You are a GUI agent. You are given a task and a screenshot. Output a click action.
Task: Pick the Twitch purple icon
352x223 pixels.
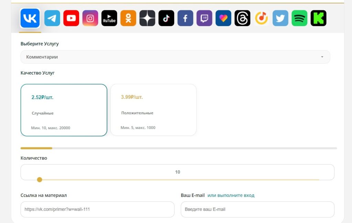(204, 18)
